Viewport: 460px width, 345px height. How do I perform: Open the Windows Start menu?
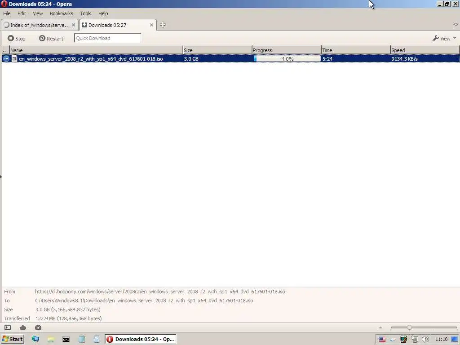[12, 339]
